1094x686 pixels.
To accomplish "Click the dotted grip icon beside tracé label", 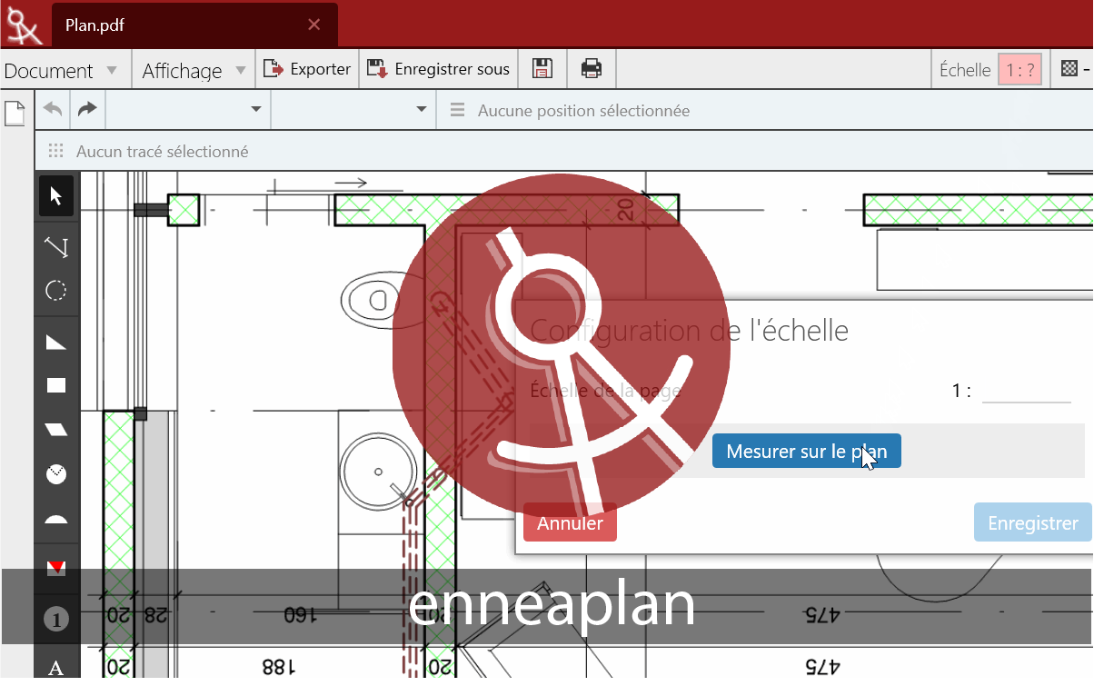I will click(56, 152).
